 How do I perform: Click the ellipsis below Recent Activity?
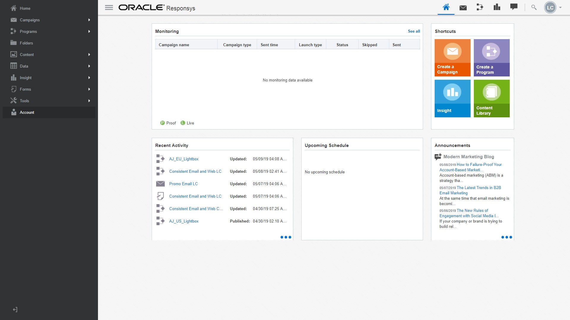pos(286,237)
